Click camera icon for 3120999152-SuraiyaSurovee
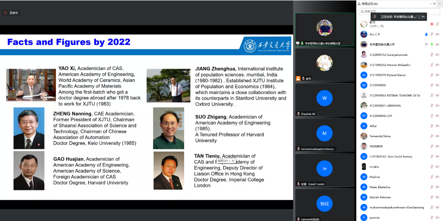 (437, 54)
